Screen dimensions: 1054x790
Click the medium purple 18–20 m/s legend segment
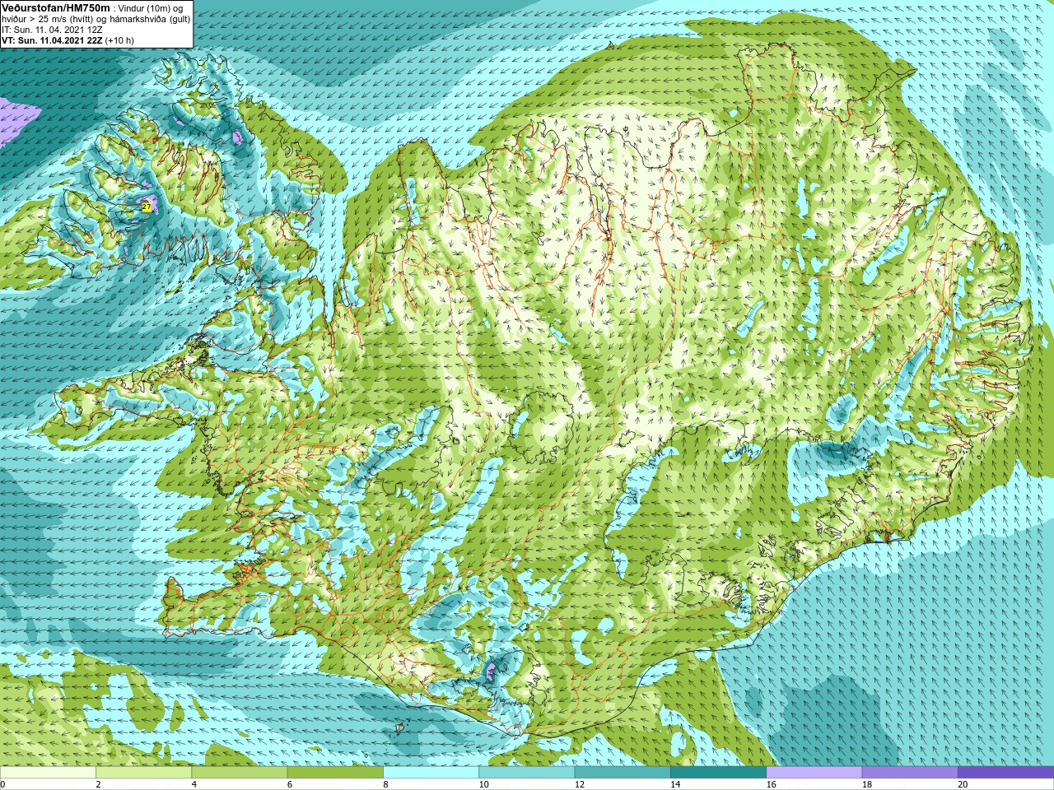(910, 773)
